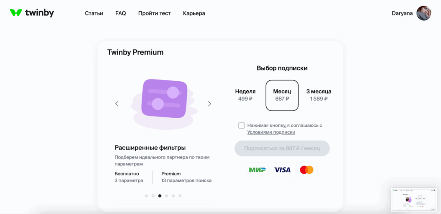The image size is (441, 214).
Task: Open Daryana's profile avatar
Action: (424, 13)
